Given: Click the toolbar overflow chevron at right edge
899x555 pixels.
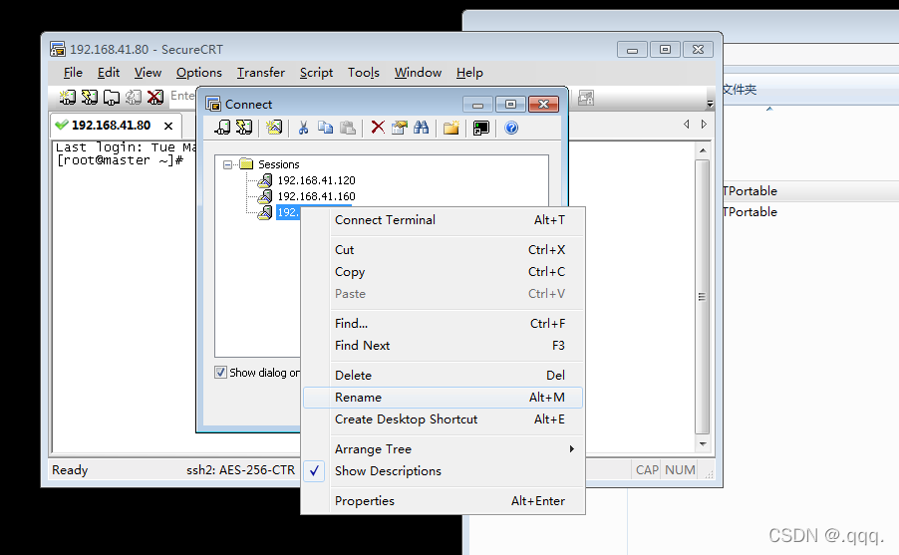Looking at the screenshot, I should coord(710,104).
